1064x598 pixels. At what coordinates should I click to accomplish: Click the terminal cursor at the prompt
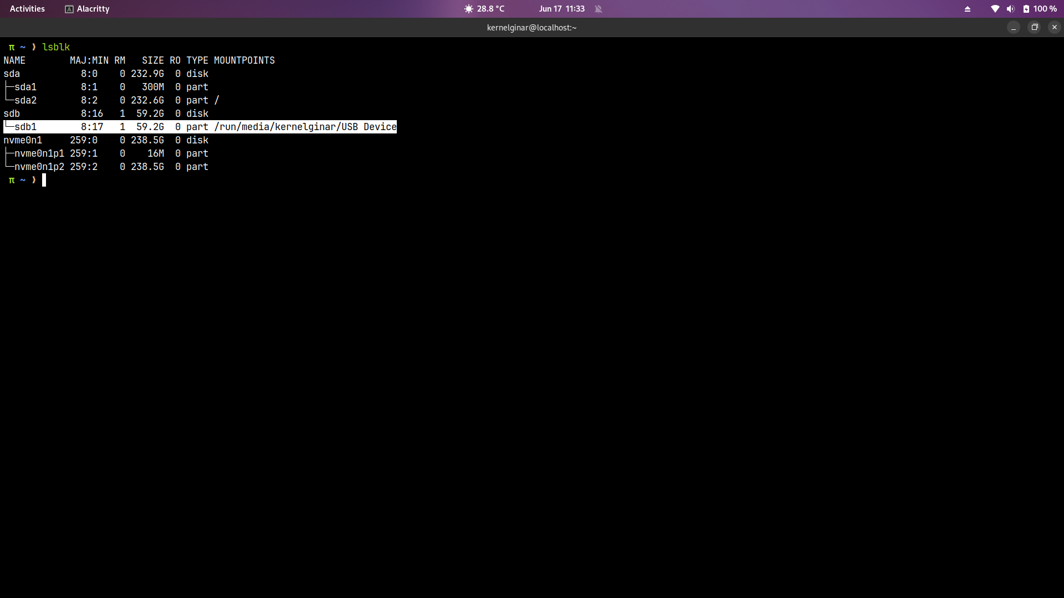click(44, 180)
